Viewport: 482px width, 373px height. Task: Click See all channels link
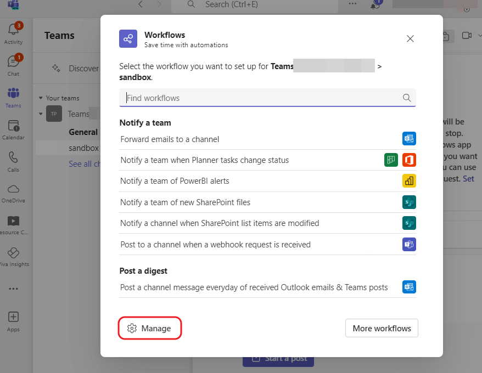pyautogui.click(x=85, y=164)
